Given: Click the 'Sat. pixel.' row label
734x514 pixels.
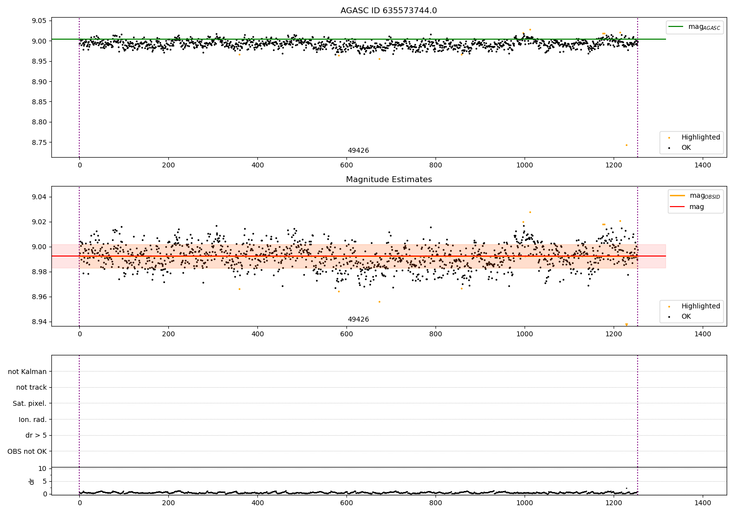Looking at the screenshot, I should pyautogui.click(x=30, y=403).
